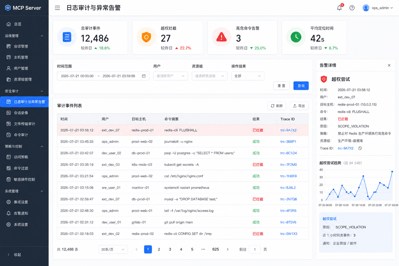Viewport: 399px width, 266px height.
Task: Click the end time 2026-07-21 23:59:59 field
Action: [119, 76]
